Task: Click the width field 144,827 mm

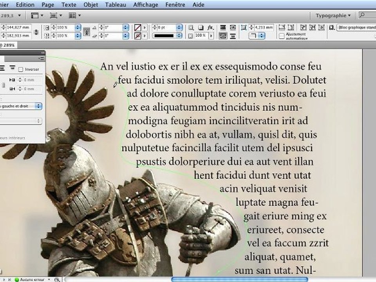Action: pyautogui.click(x=18, y=27)
